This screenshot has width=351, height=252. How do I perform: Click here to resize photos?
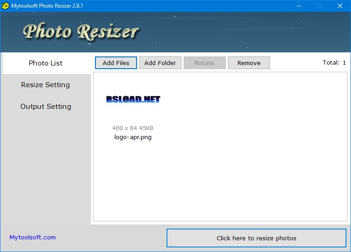pyautogui.click(x=256, y=238)
